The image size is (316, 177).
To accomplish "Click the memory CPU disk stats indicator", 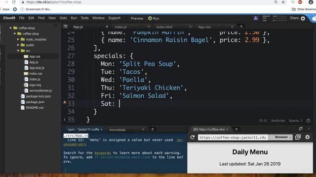I will [x=275, y=18].
